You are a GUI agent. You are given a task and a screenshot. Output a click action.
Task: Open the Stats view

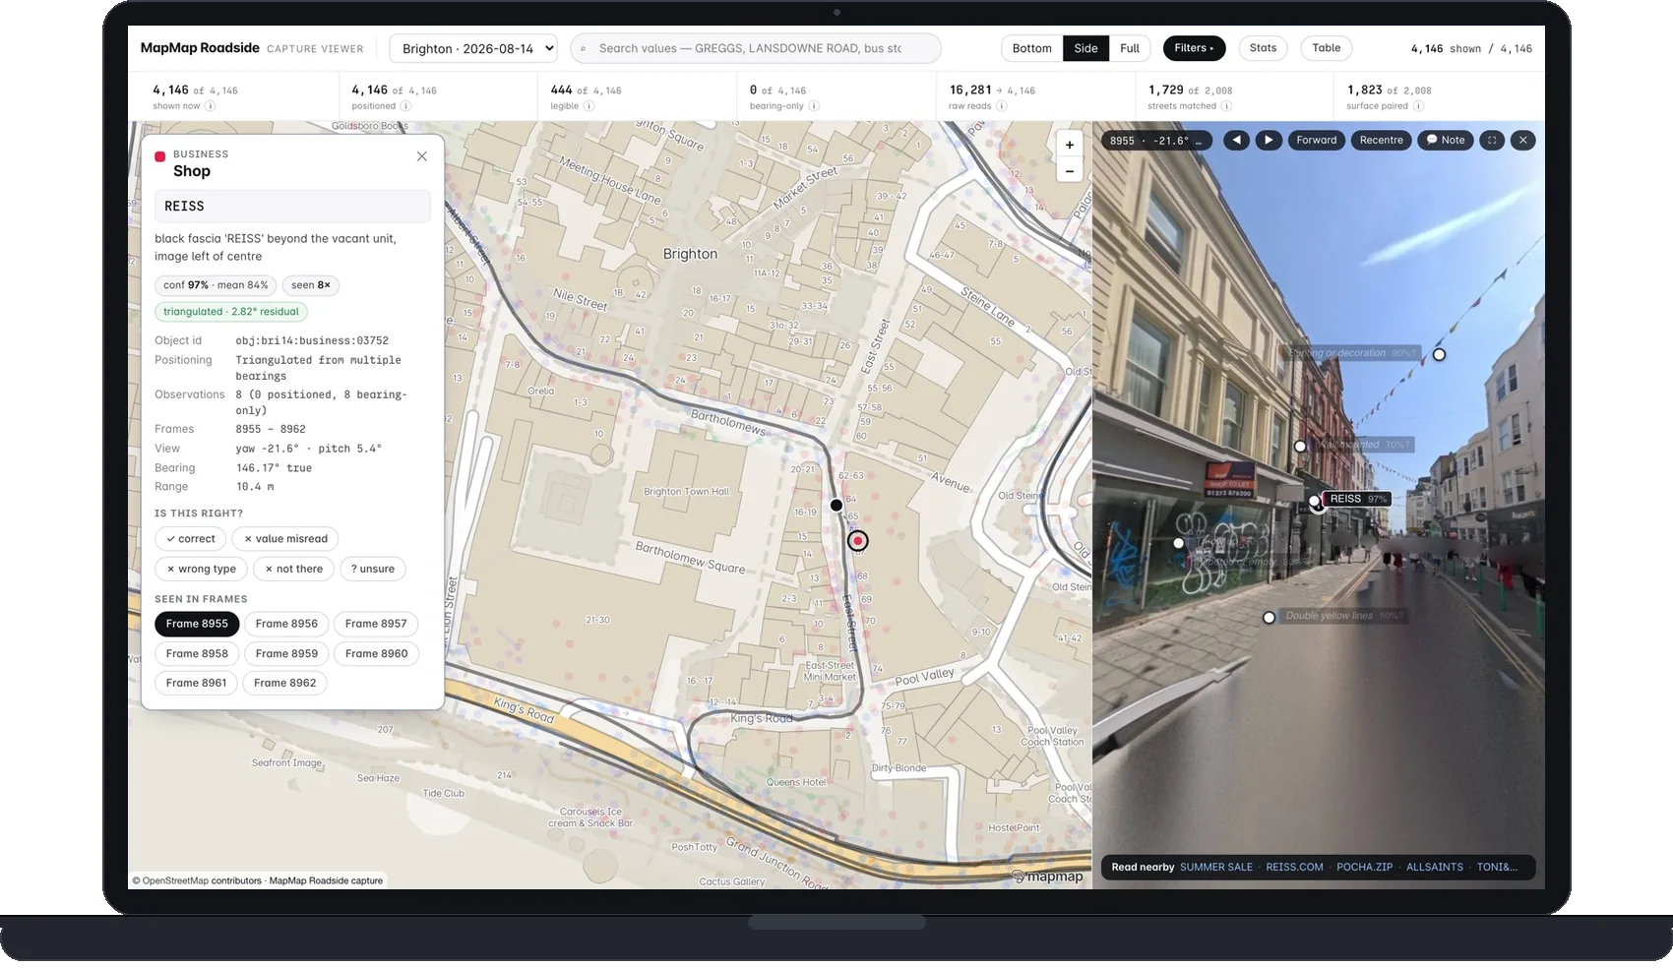pos(1263,48)
